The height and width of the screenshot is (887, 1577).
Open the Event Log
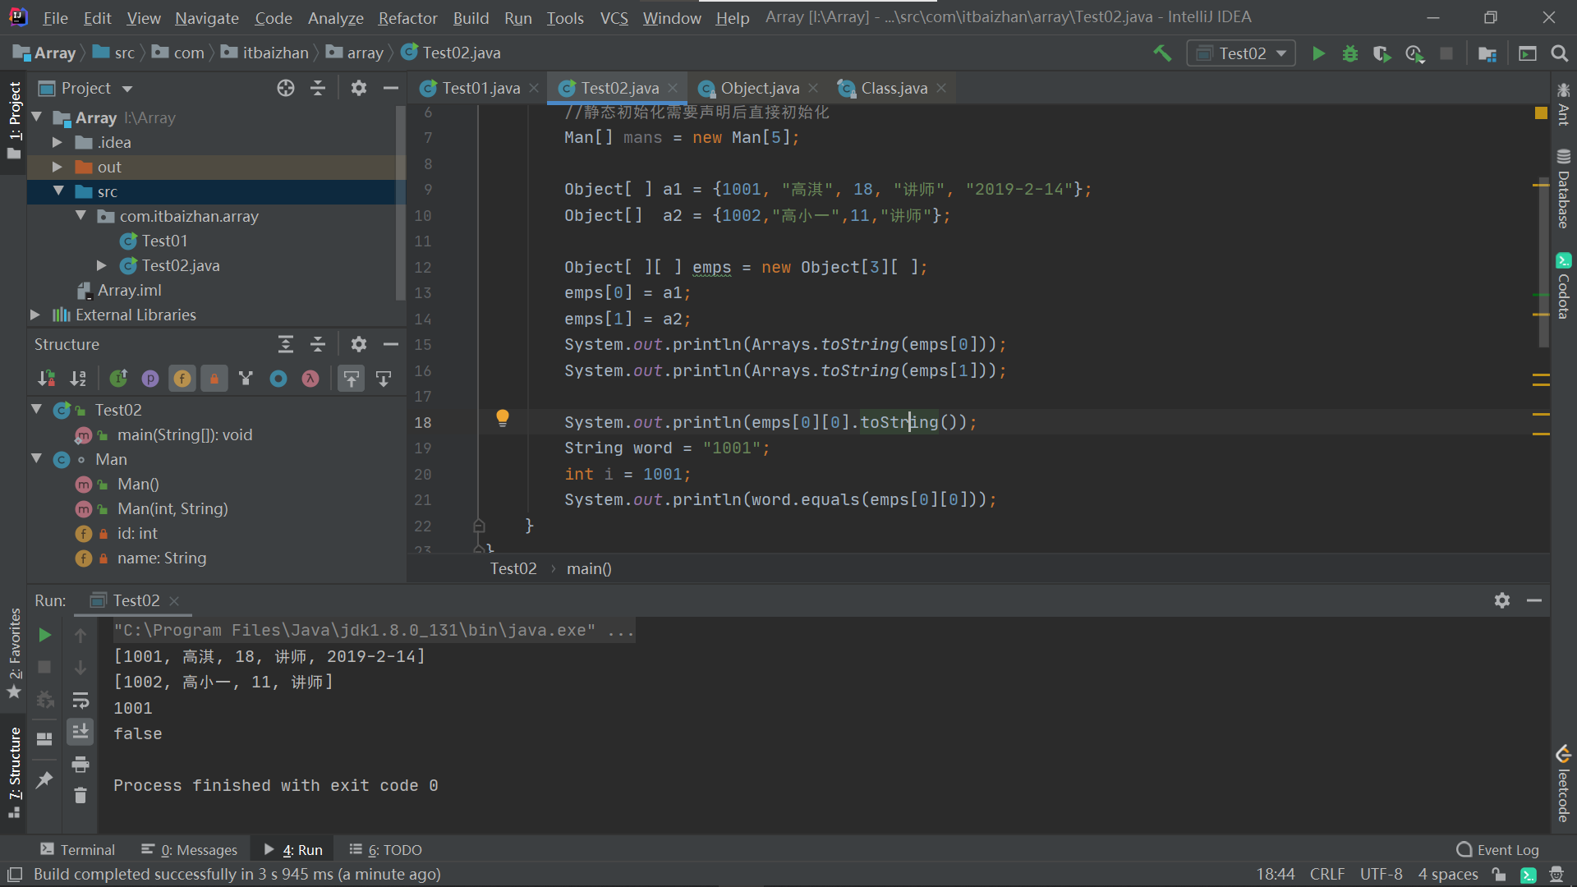(x=1498, y=850)
